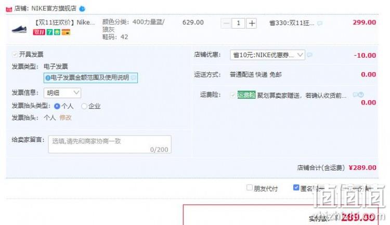Click bubble icon beside coupon dropdown
The image size is (390, 225).
coord(310,55)
